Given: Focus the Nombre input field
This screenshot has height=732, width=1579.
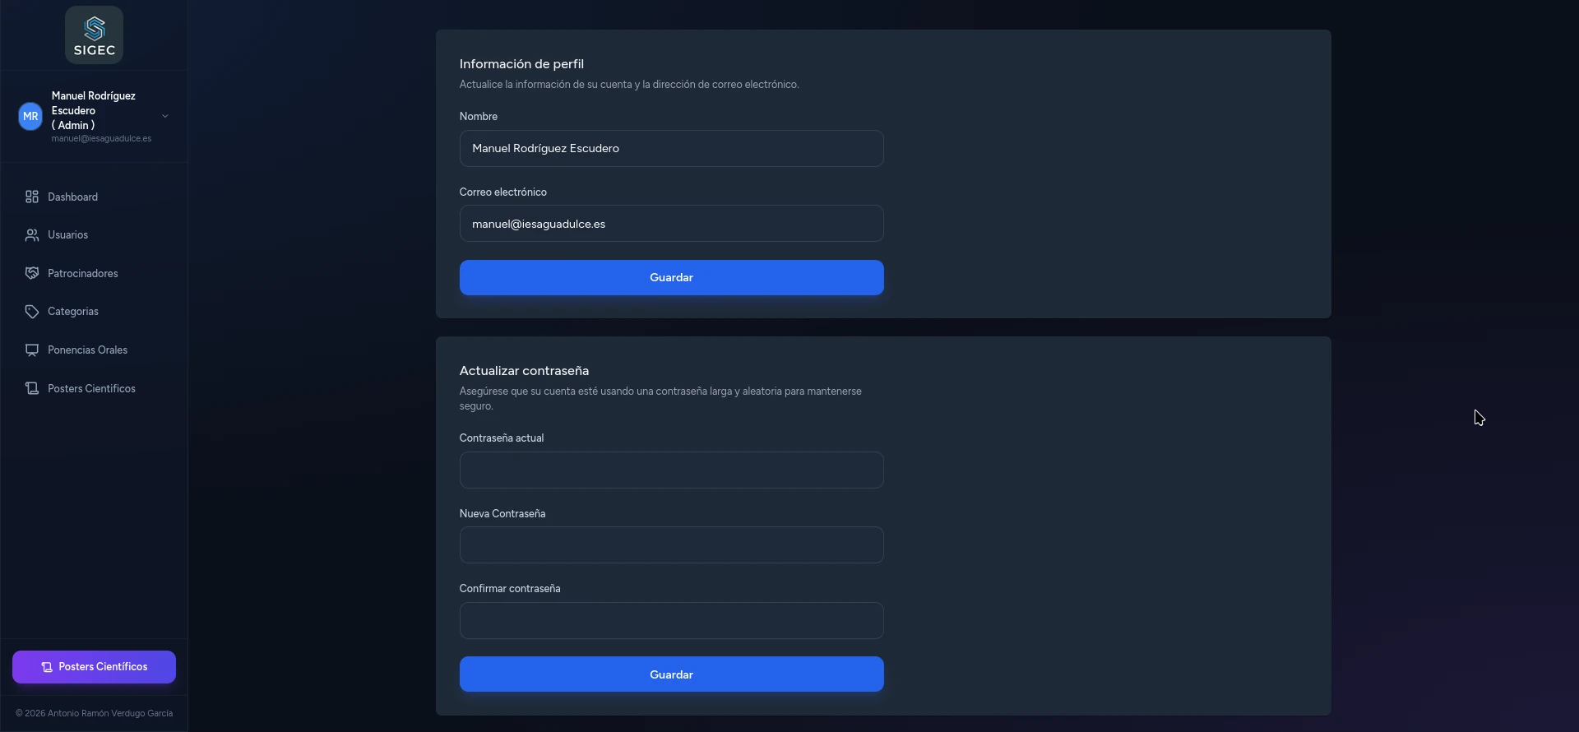Looking at the screenshot, I should click(671, 149).
